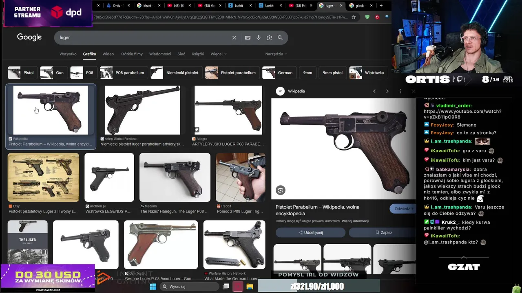Open Wikipedia source icon in preview header

(280, 91)
